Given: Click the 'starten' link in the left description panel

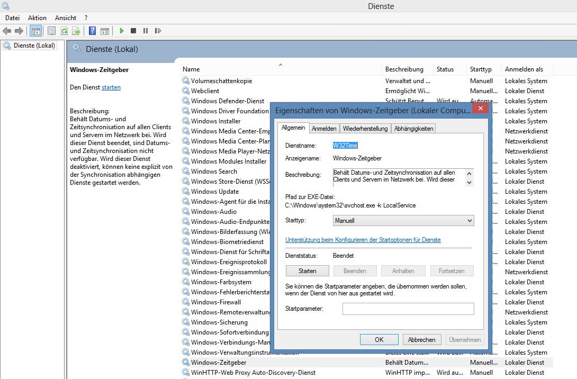Looking at the screenshot, I should pos(111,87).
